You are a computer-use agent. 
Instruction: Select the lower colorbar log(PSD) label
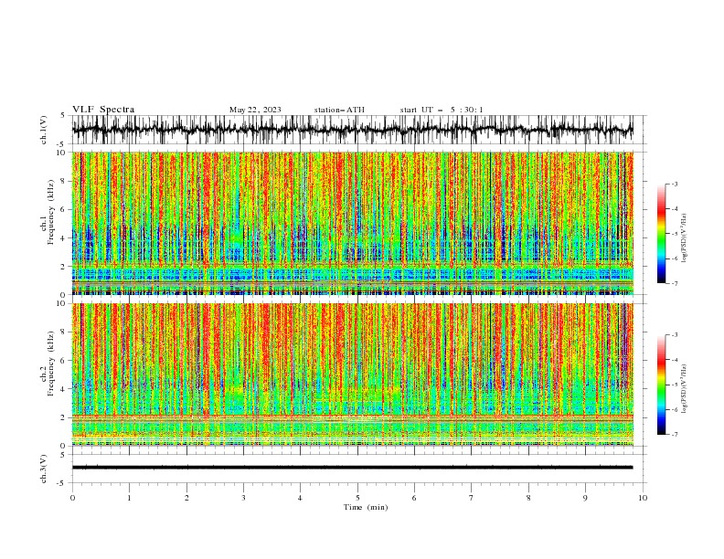[x=684, y=388]
